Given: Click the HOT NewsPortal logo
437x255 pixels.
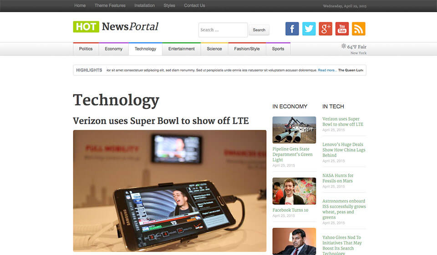Looking at the screenshot, I should 116,27.
